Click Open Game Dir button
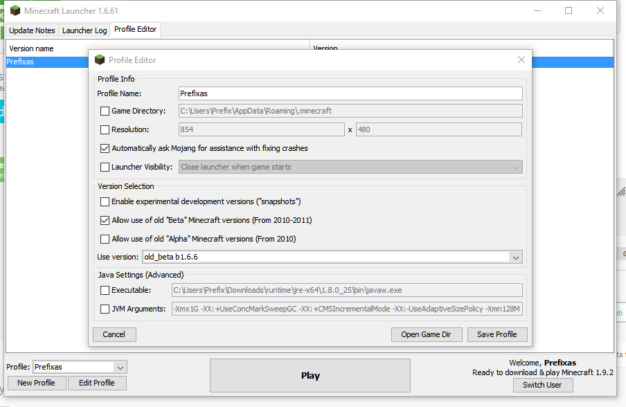Image resolution: width=626 pixels, height=407 pixels. click(x=427, y=335)
